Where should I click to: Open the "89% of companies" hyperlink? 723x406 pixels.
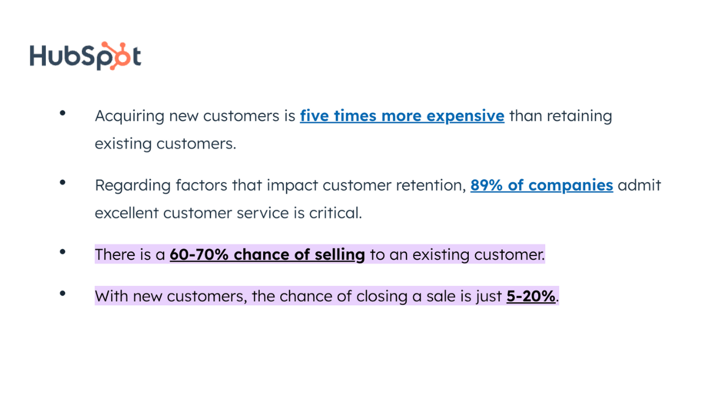542,185
